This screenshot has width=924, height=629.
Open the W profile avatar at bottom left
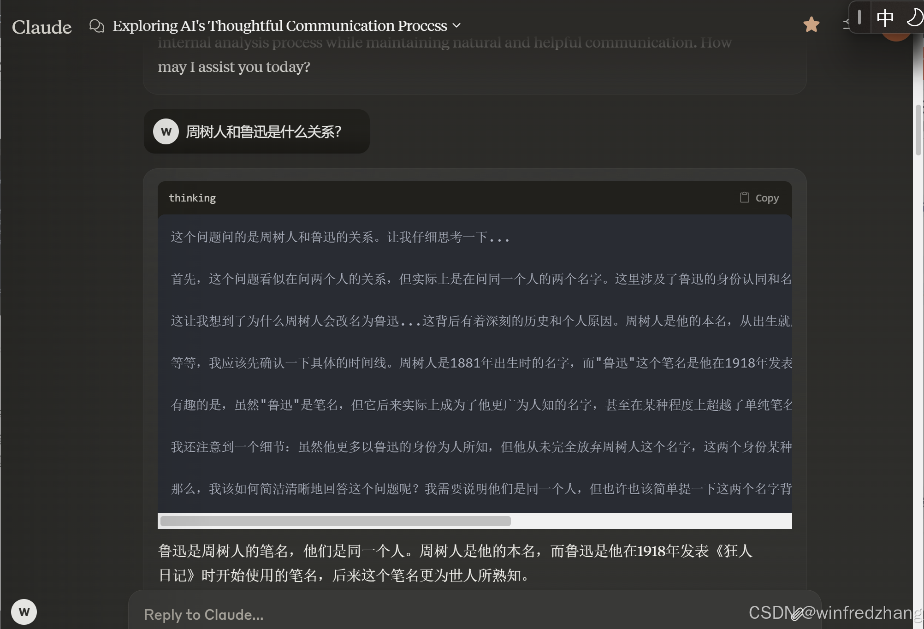[x=24, y=611]
